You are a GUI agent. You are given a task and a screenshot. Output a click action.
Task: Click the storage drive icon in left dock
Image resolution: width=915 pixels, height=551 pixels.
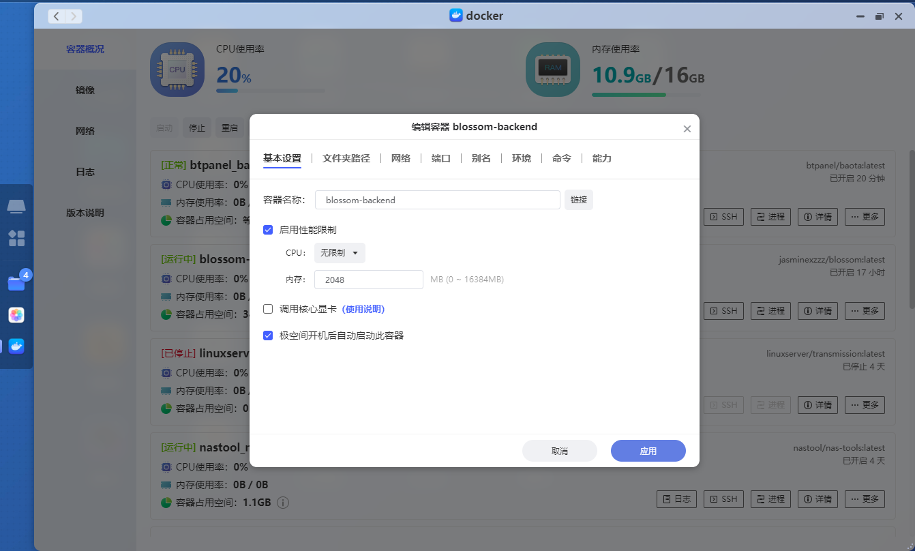coord(16,206)
